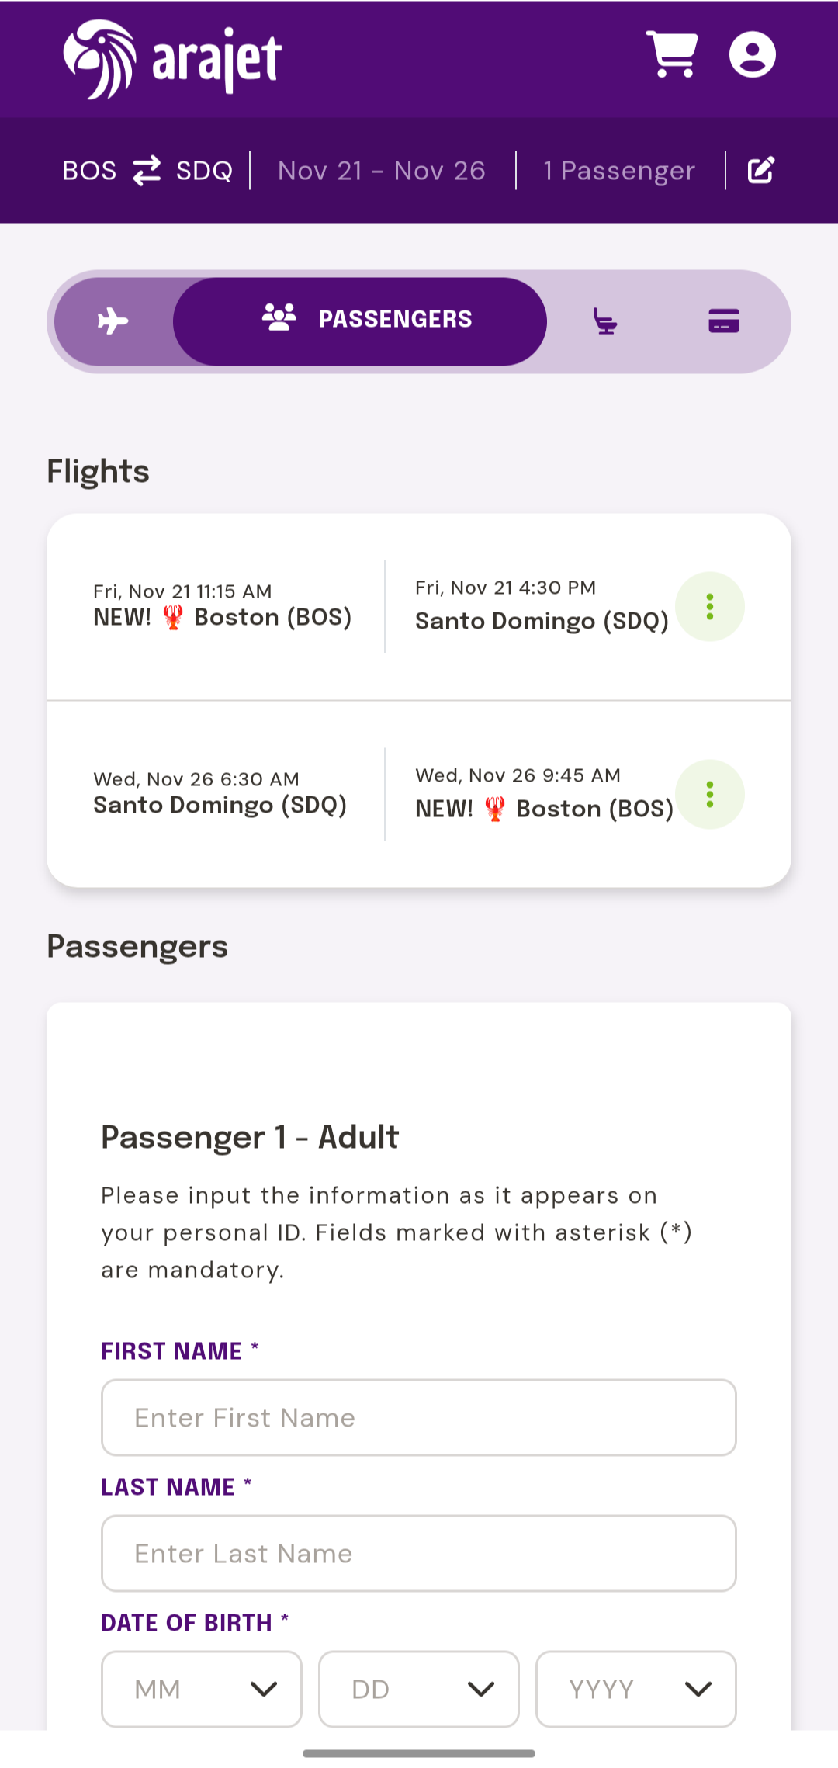Tap the BOS to SDQ swap arrows
838x1768 pixels.
147,170
